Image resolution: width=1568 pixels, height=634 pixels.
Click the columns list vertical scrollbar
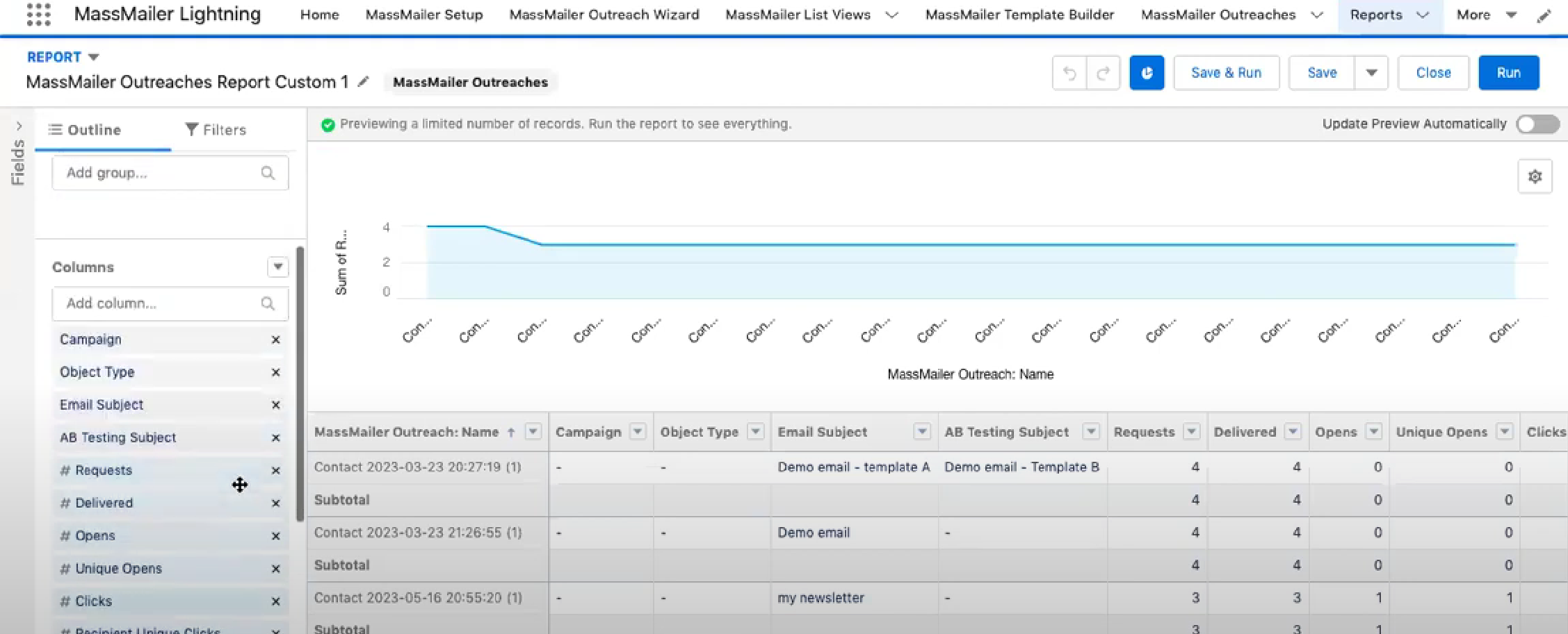tap(300, 383)
